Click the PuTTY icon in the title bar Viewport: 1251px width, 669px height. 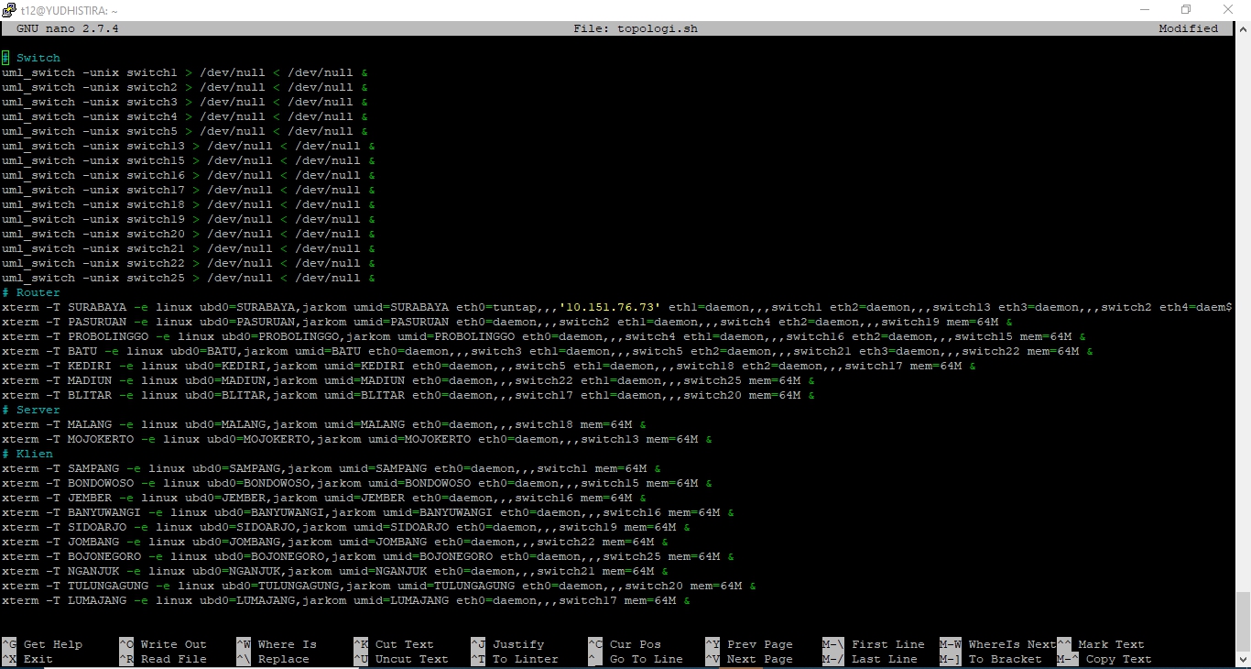10,10
